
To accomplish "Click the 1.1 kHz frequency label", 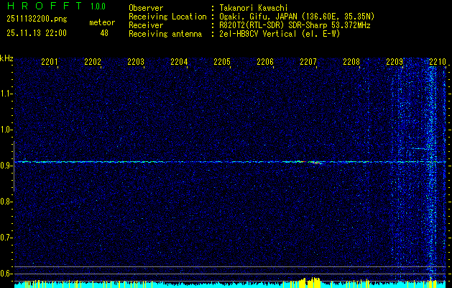I will point(6,93).
